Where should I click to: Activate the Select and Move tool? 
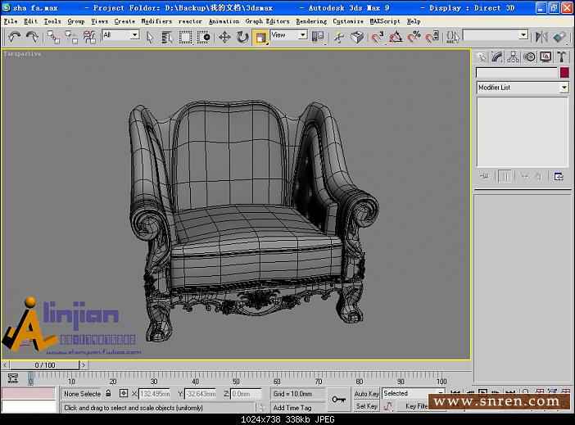(224, 37)
